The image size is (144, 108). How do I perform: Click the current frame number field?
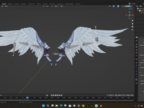[110, 95]
